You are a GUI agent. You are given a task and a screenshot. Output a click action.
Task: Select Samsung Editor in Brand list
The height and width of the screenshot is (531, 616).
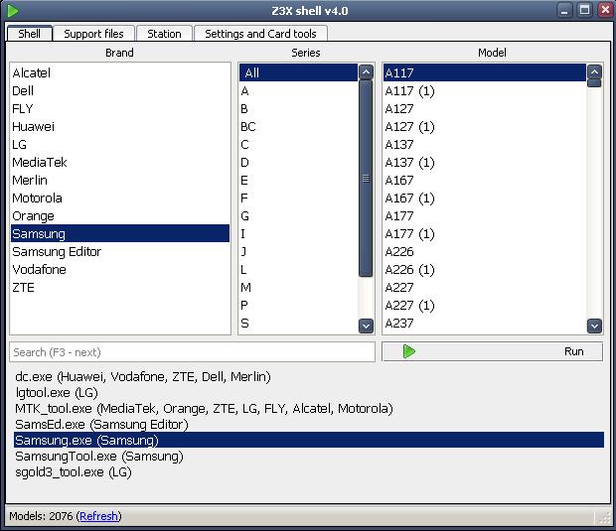coord(120,251)
